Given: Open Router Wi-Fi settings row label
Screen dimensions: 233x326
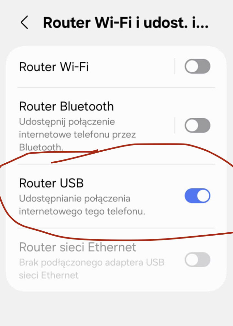Looking at the screenshot, I should click(x=54, y=67).
